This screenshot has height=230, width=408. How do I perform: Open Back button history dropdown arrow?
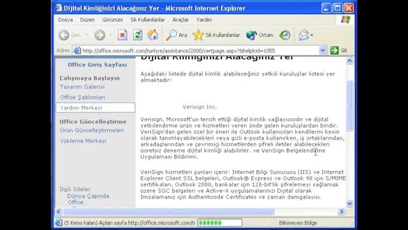(87, 35)
